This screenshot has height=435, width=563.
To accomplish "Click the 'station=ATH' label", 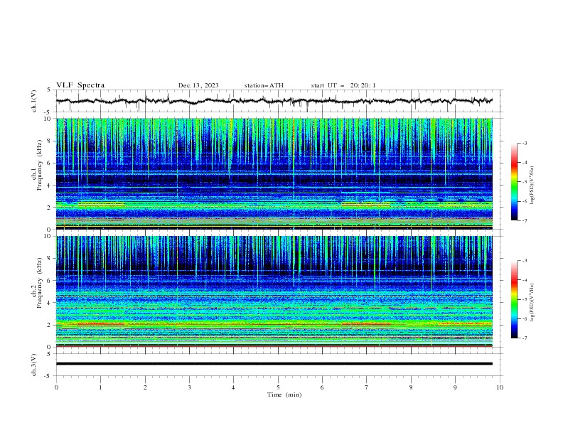I will 264,85.
